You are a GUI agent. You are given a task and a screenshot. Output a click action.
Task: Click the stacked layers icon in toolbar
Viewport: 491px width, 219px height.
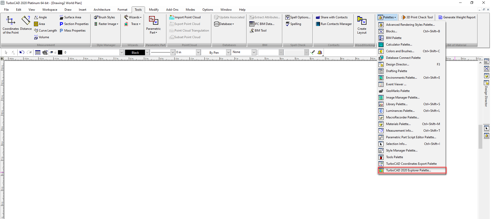45,52
